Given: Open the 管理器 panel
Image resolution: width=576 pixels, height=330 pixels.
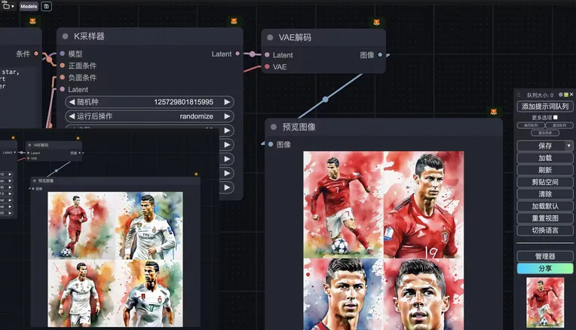Looking at the screenshot, I should click(545, 256).
